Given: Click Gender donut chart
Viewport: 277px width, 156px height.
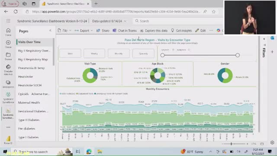Looking at the screenshot, I should pyautogui.click(x=225, y=75).
